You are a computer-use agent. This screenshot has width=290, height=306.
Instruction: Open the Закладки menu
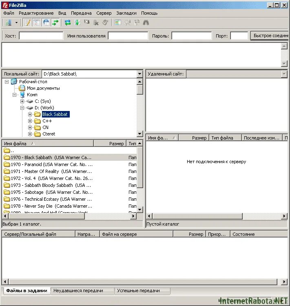point(126,13)
